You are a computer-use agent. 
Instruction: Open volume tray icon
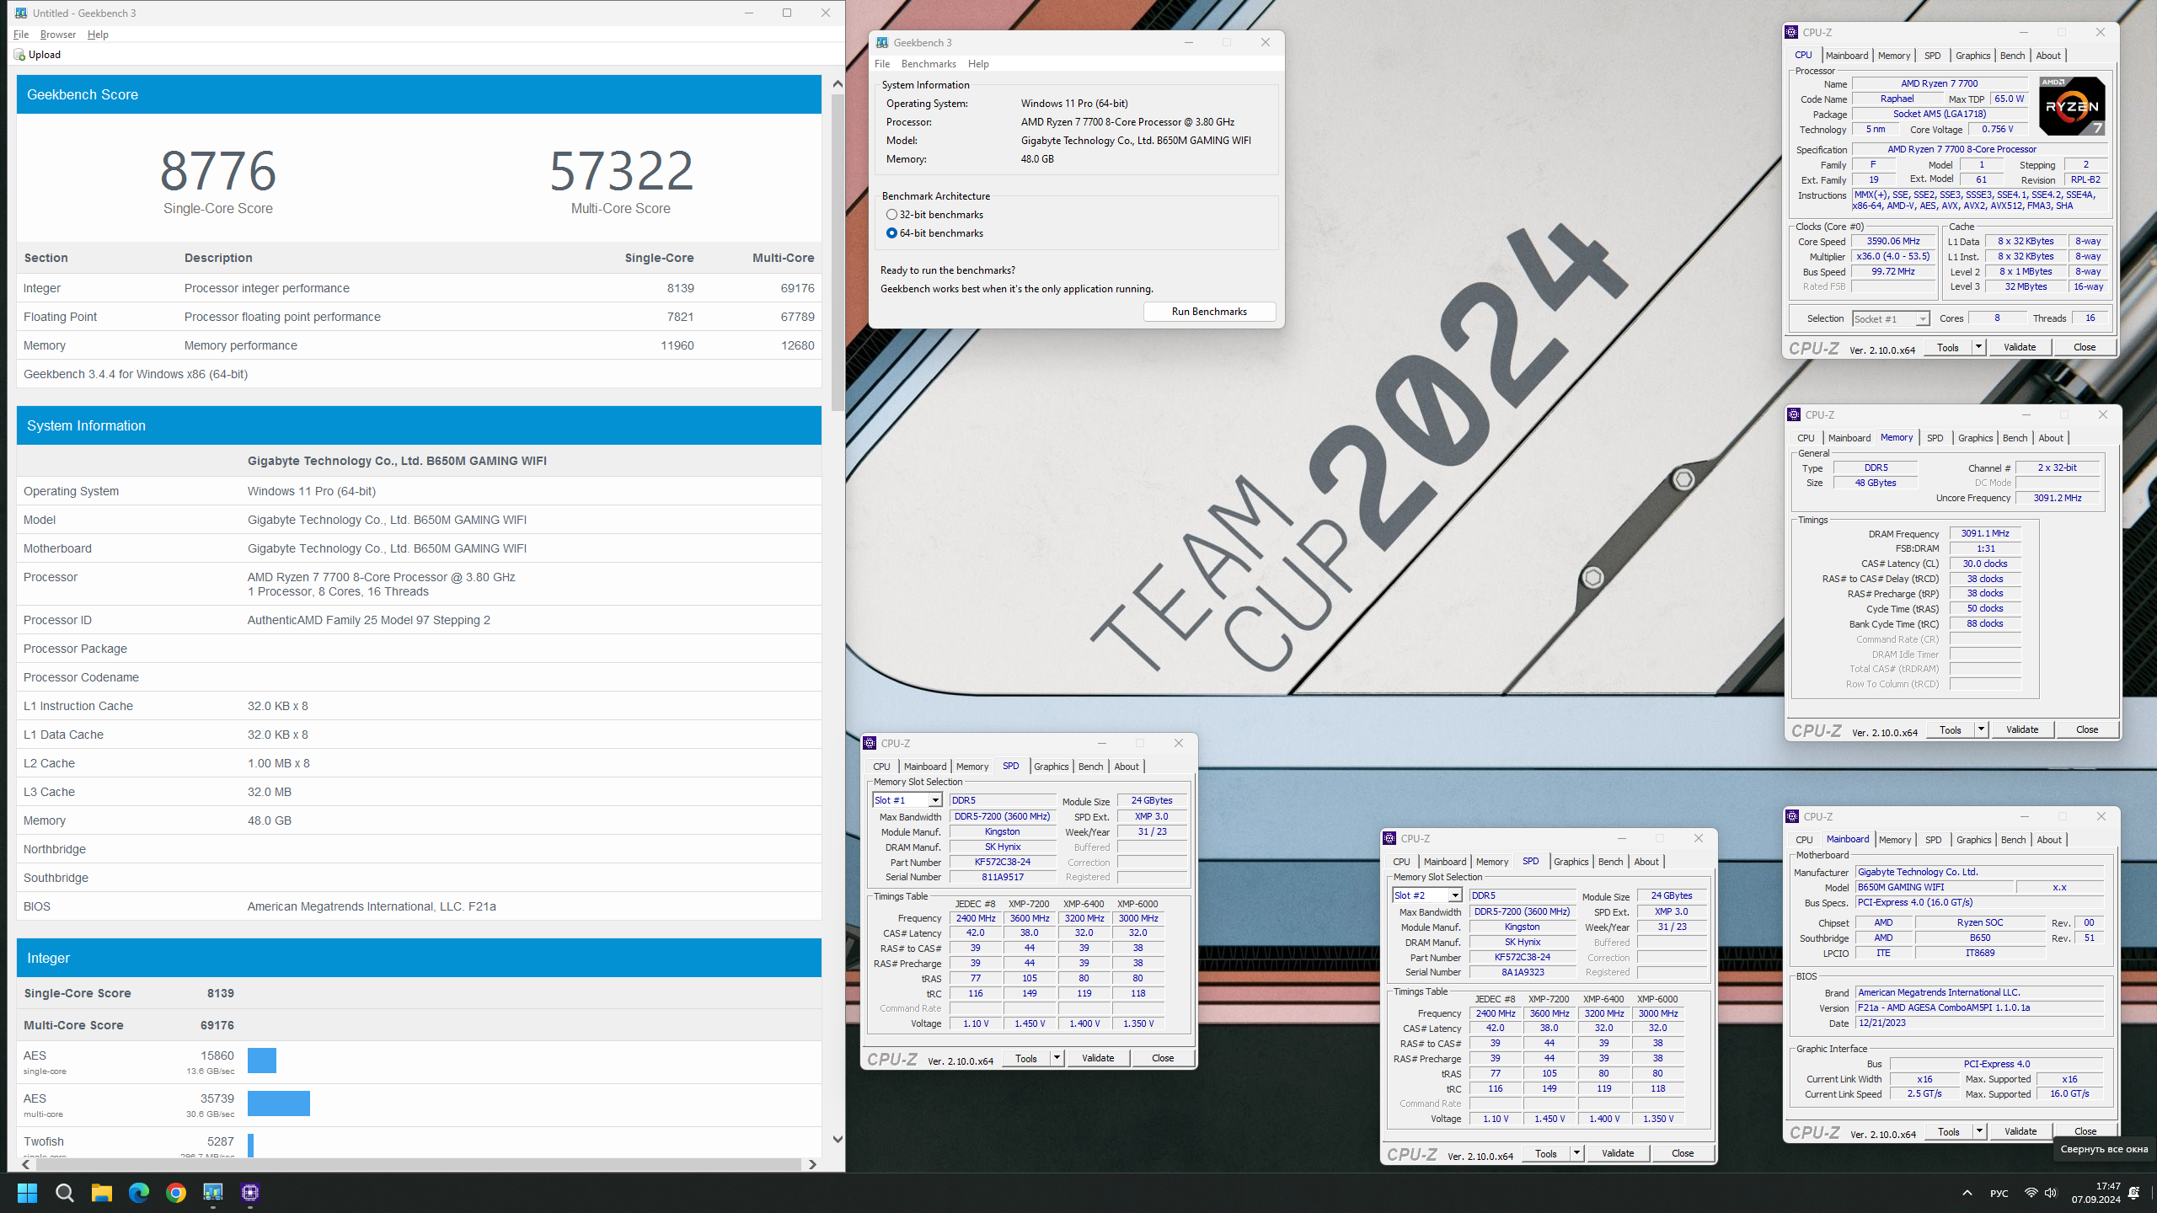point(2051,1193)
